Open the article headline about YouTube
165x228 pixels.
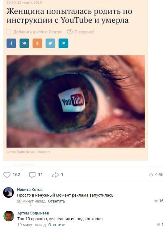pyautogui.click(x=69, y=16)
